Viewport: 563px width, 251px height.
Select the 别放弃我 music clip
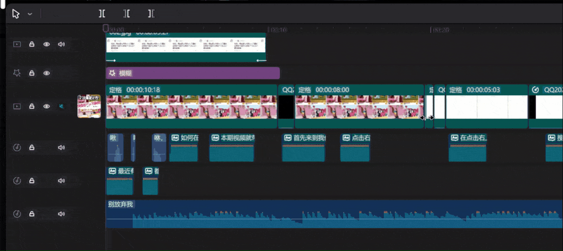tap(334, 214)
